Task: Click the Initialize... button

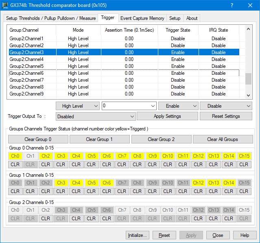Action: [138, 235]
